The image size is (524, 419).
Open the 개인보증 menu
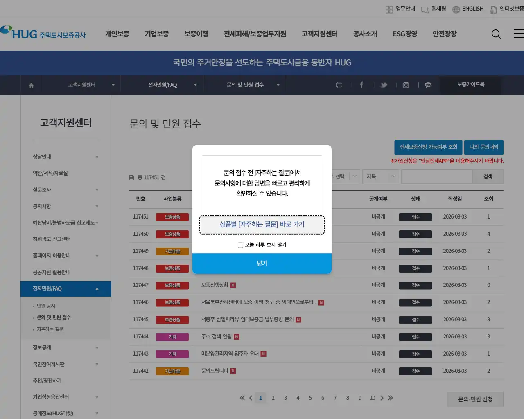pyautogui.click(x=117, y=34)
